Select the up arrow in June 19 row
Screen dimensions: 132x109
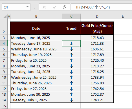point(71,55)
